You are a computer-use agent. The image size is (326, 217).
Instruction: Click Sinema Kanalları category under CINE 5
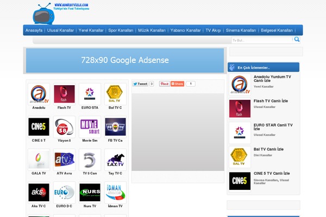pyautogui.click(x=266, y=180)
